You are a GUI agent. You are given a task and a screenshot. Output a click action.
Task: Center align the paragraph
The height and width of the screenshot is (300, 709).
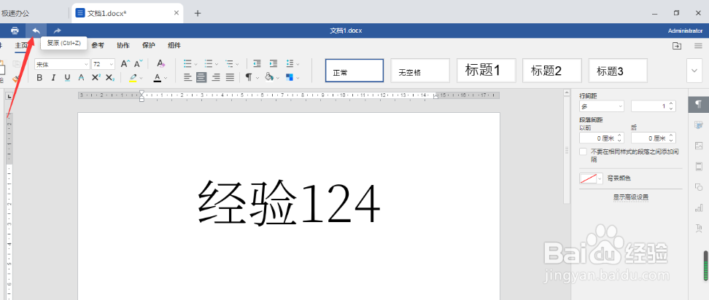(201, 78)
